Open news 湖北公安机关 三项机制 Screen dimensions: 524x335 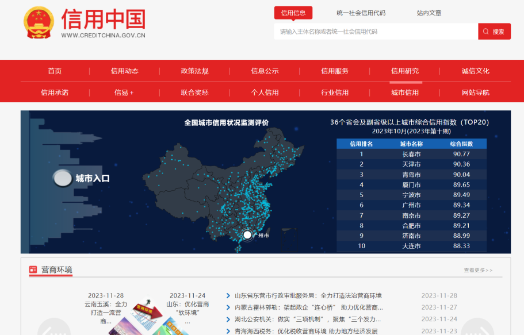(308, 319)
